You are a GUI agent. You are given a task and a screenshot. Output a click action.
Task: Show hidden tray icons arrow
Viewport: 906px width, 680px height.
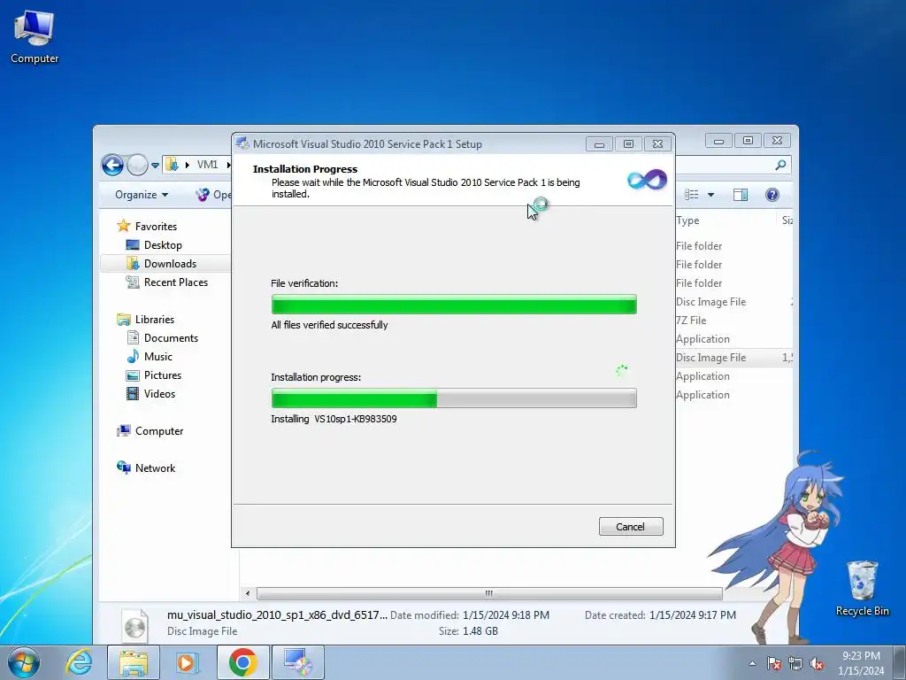pos(752,663)
